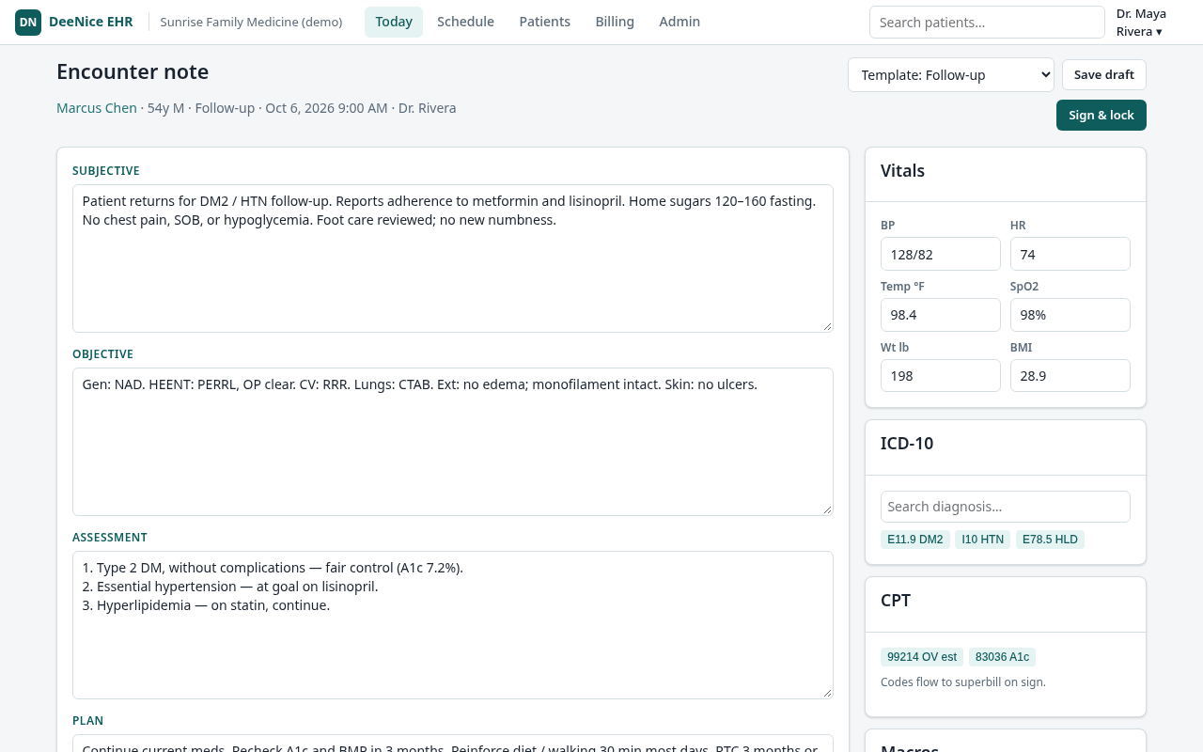The image size is (1203, 752).
Task: Open the Marcus Chen patient link
Action: coord(97,108)
